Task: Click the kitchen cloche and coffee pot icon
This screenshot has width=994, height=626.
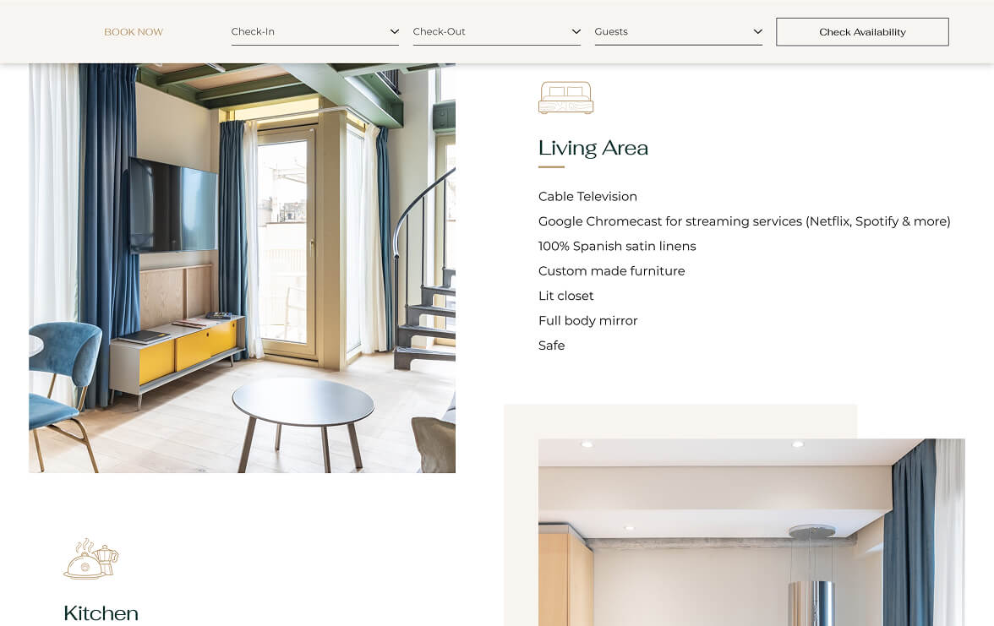Action: 90,559
